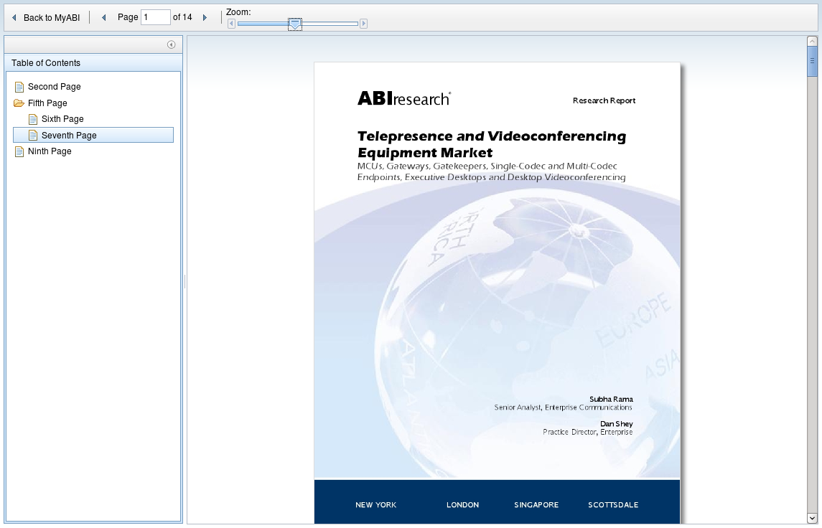822x528 pixels.
Task: Go to next page arrow
Action: [205, 18]
